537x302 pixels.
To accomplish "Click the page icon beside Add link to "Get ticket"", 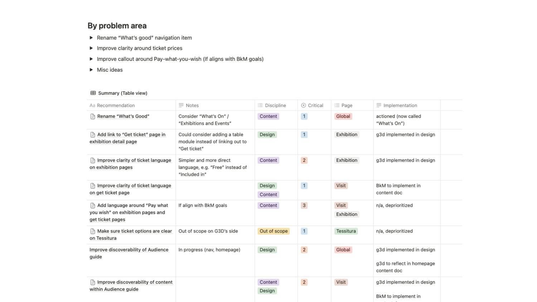I will pos(93,135).
